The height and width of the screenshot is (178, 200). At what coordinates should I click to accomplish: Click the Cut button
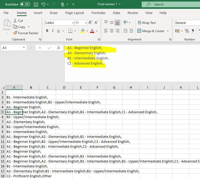pos(18,20)
